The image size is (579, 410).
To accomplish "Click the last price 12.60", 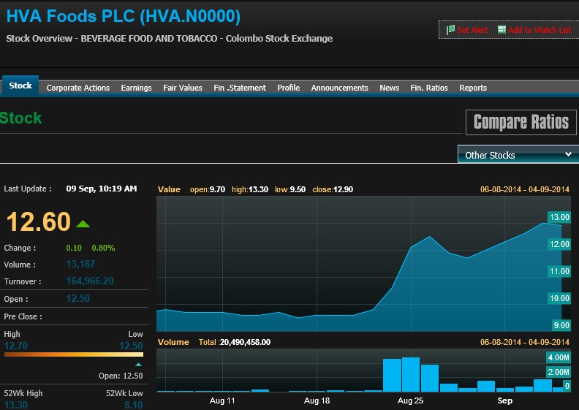I will point(39,221).
